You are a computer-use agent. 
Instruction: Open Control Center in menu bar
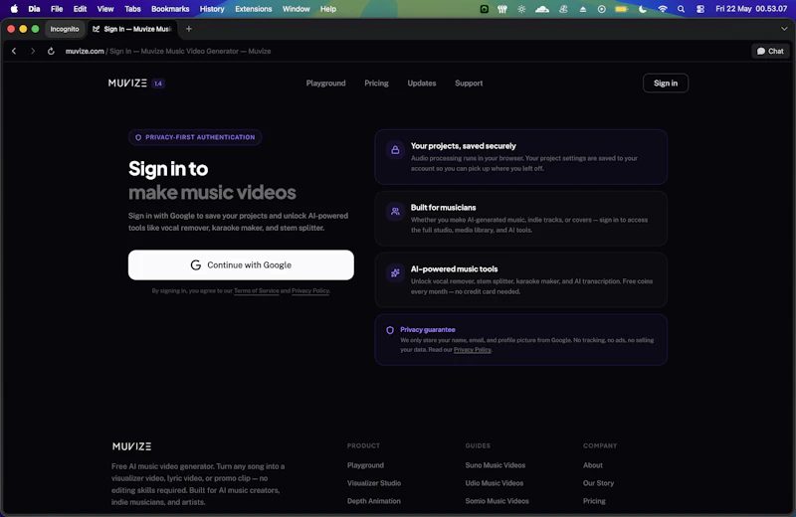click(700, 9)
